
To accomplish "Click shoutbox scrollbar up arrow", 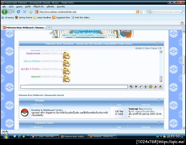I will (161, 52).
